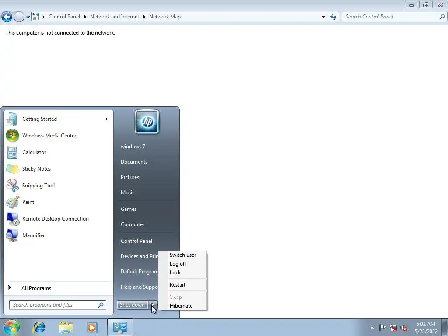
Task: Click the Forward navigation arrow
Action: coord(19,17)
